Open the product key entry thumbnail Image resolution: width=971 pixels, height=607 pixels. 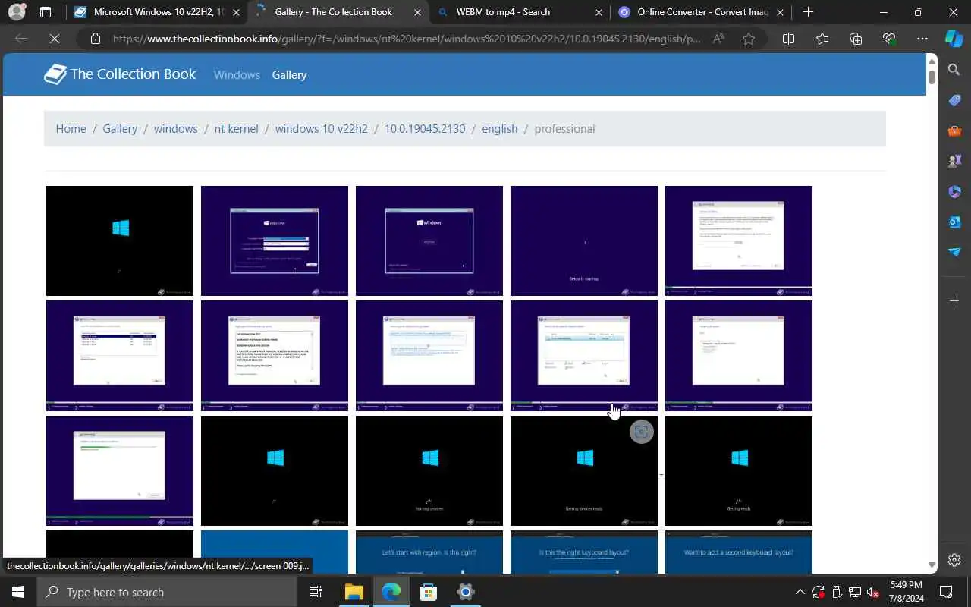point(739,241)
